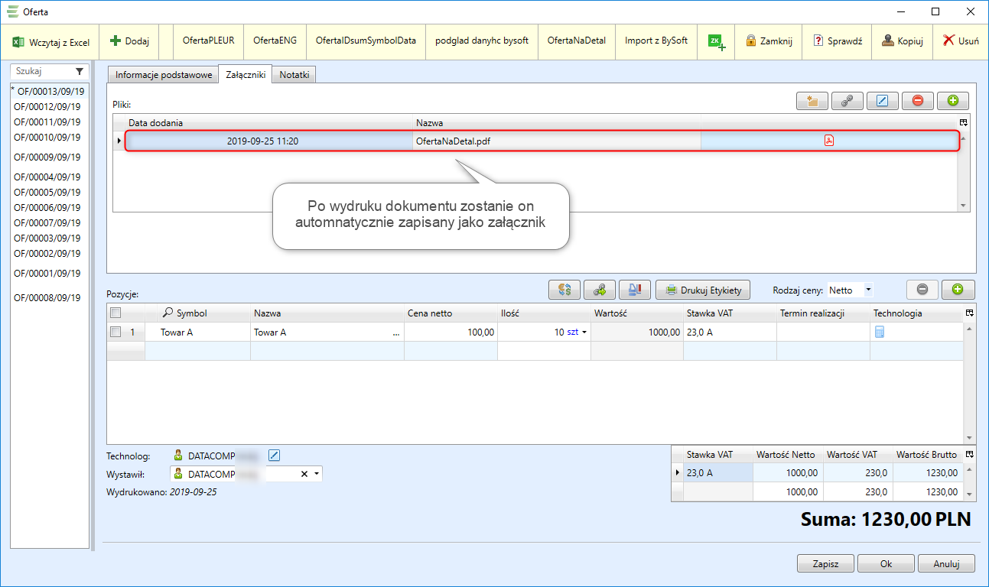The width and height of the screenshot is (989, 587).
Task: Add an attachment with the green plus in Pliki
Action: click(952, 100)
